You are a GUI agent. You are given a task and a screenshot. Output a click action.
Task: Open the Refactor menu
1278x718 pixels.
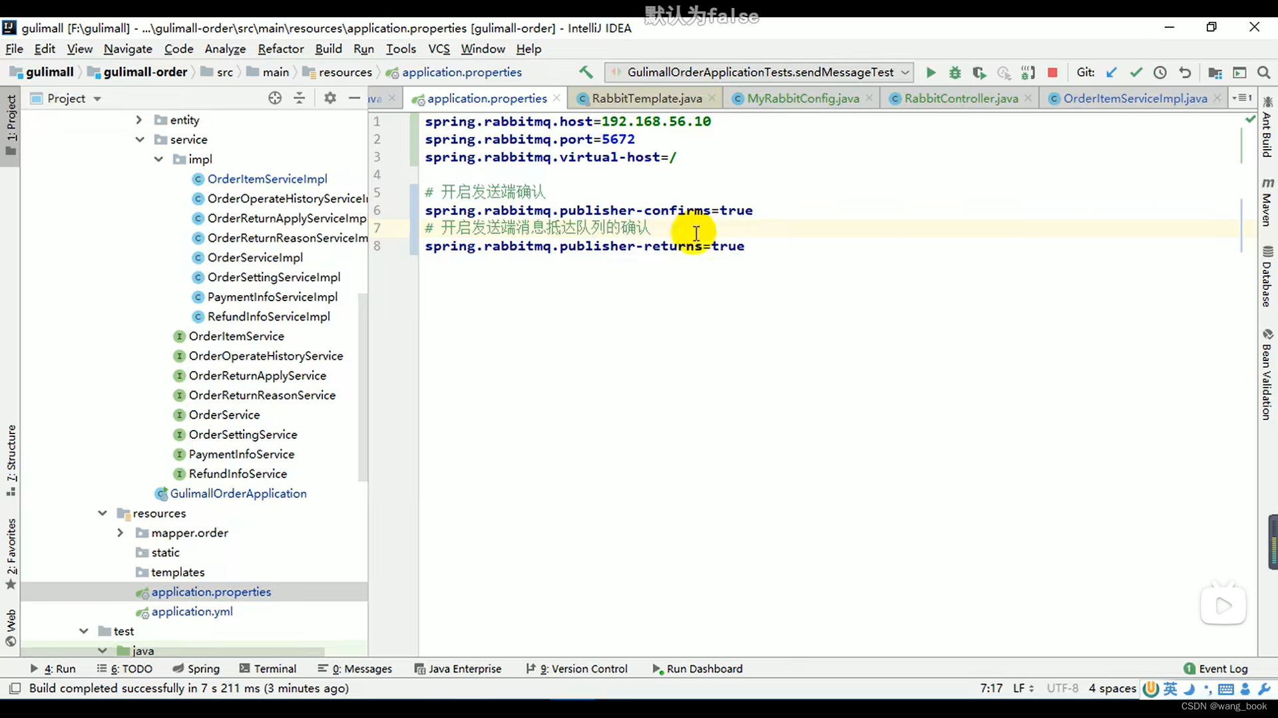[x=280, y=49]
